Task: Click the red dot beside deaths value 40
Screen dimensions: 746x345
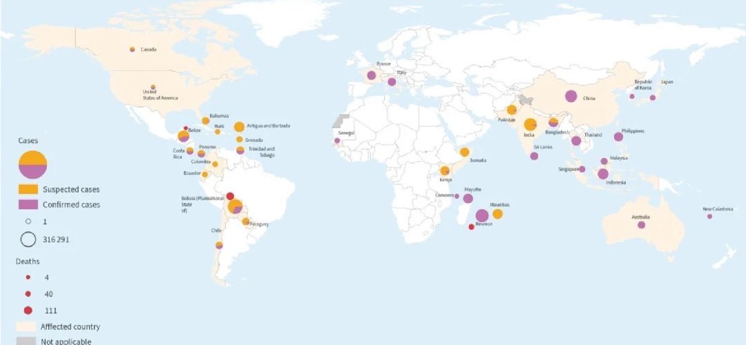Action: pyautogui.click(x=28, y=294)
